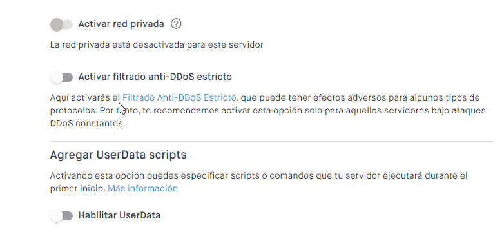Select the Agregar UserData scripts heading

click(x=118, y=155)
